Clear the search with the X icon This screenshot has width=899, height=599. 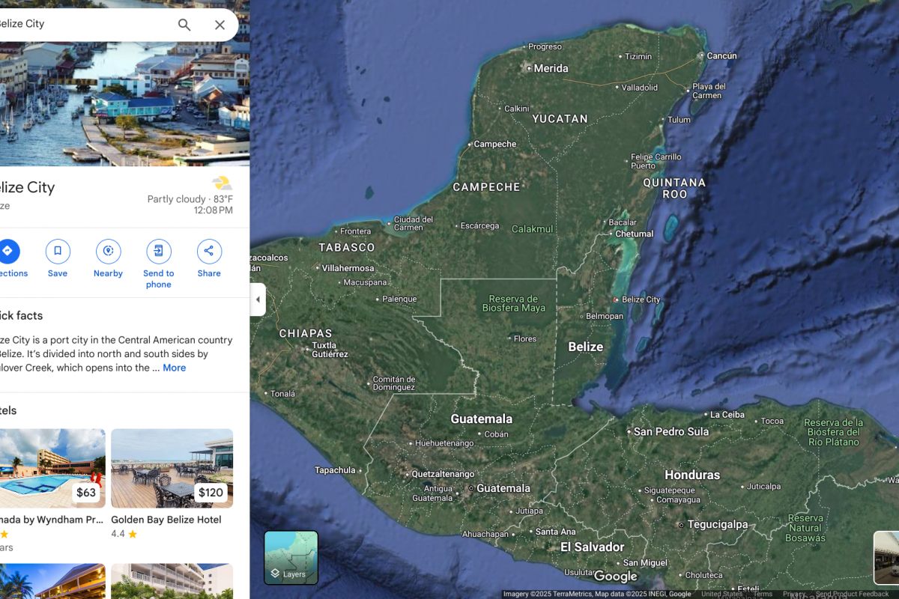(220, 25)
